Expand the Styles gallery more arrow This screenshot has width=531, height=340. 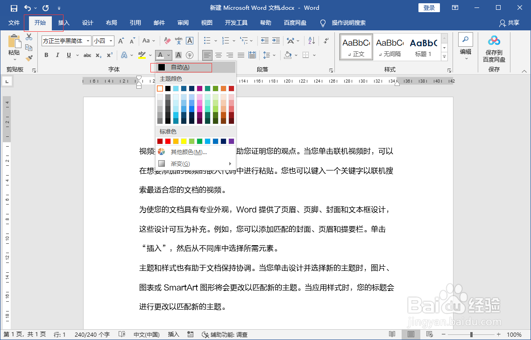pyautogui.click(x=444, y=57)
